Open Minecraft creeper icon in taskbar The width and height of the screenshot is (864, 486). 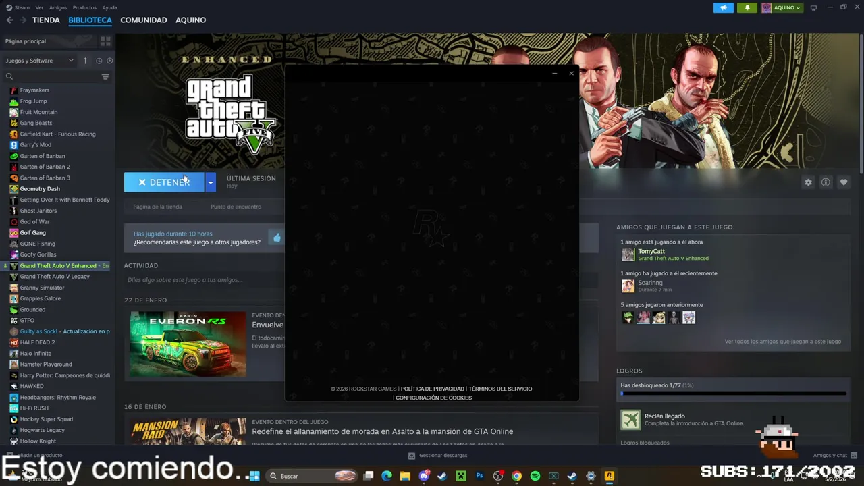[x=461, y=476]
